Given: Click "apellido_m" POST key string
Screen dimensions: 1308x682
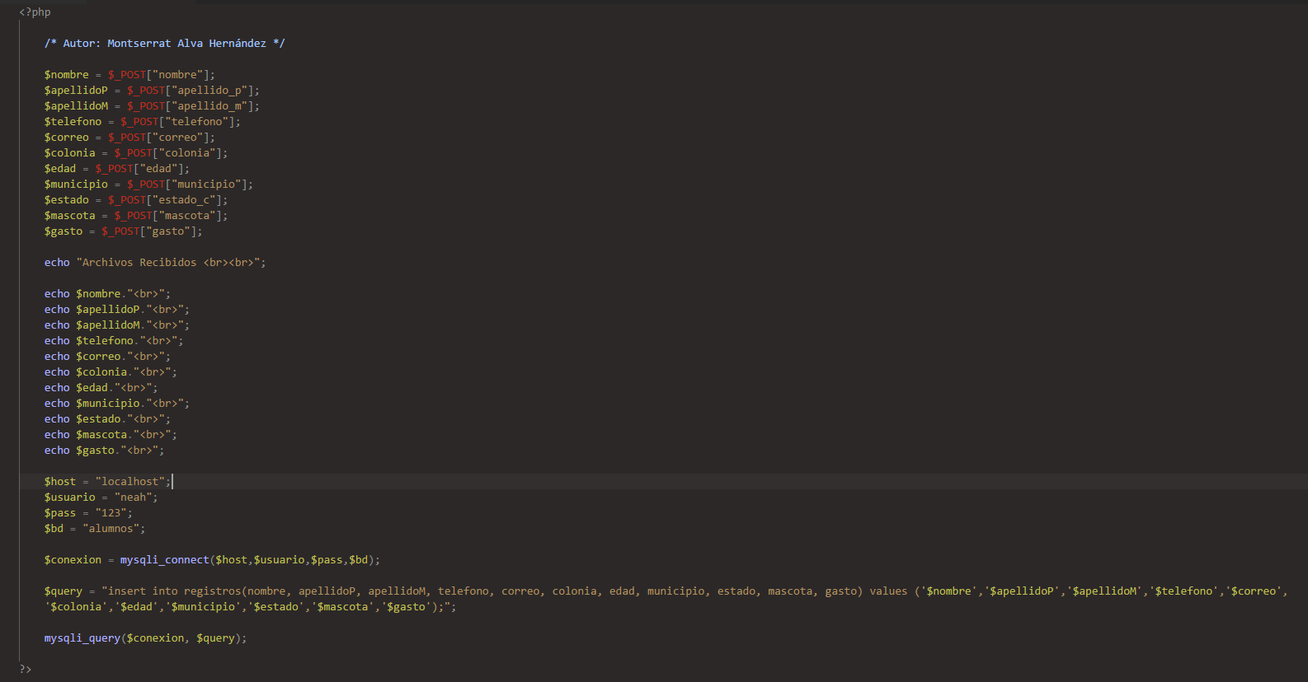Looking at the screenshot, I should coord(209,106).
